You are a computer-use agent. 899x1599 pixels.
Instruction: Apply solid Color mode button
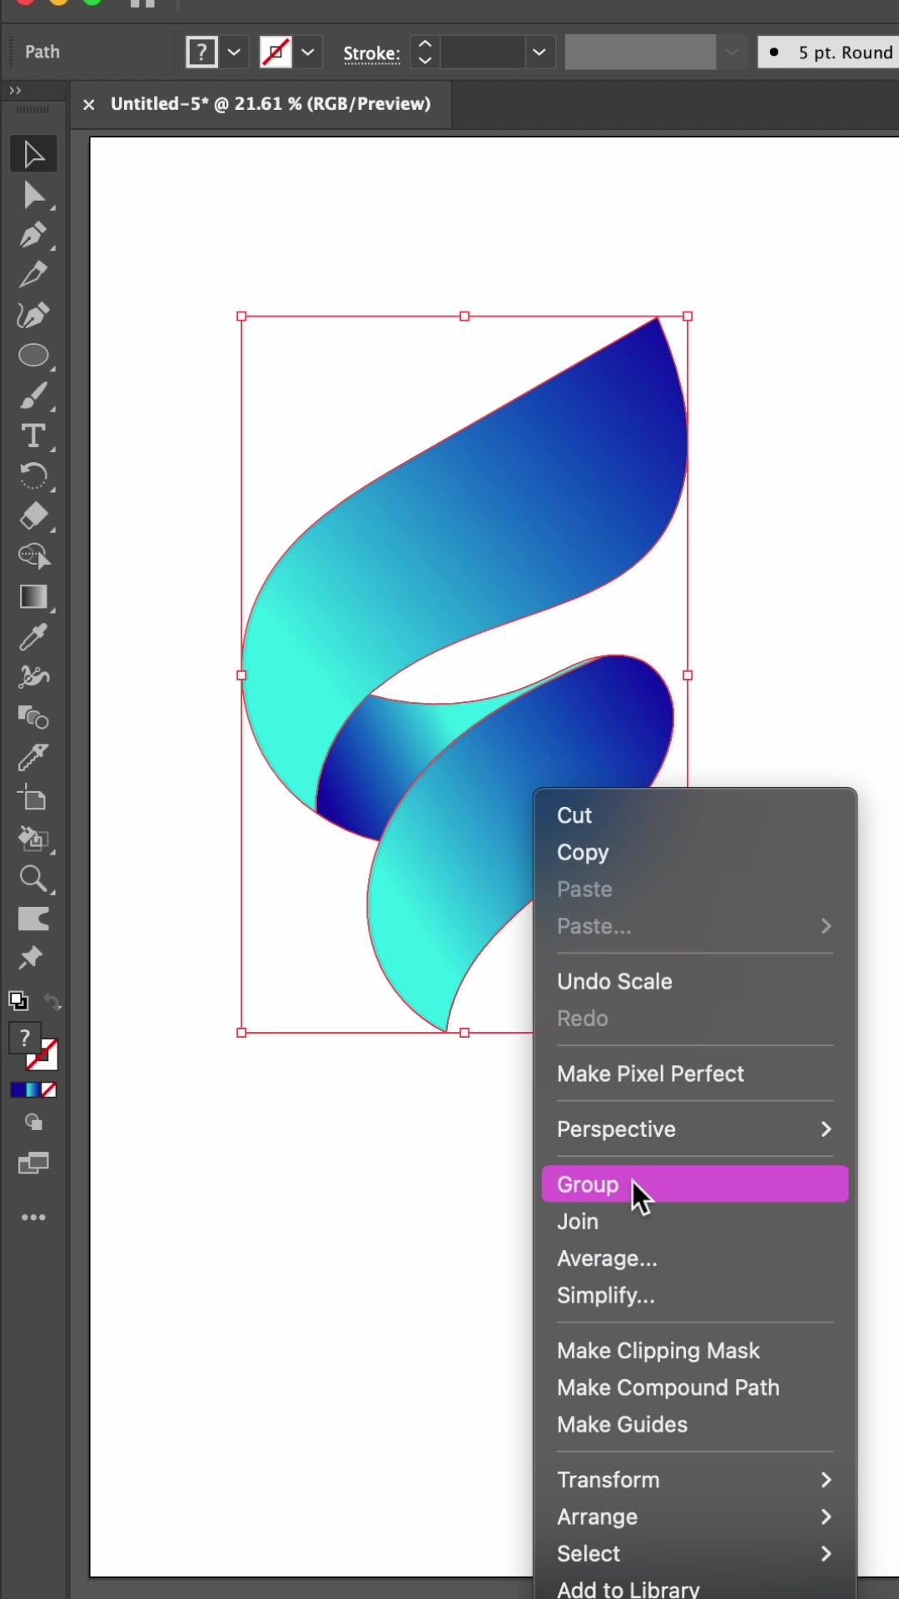[x=17, y=1089]
